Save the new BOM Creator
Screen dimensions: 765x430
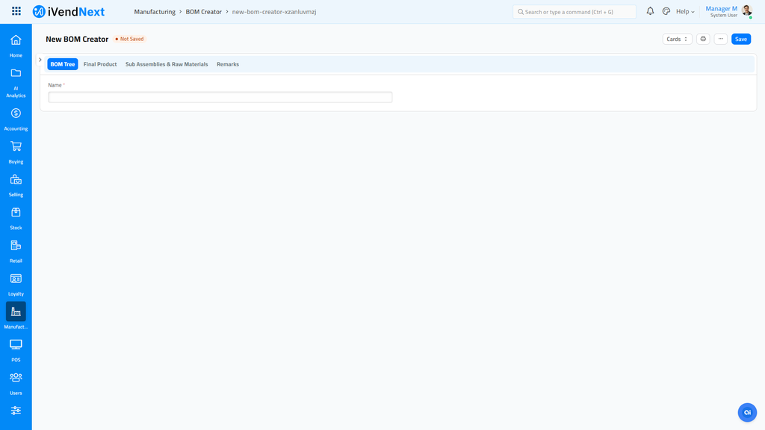[x=740, y=39]
